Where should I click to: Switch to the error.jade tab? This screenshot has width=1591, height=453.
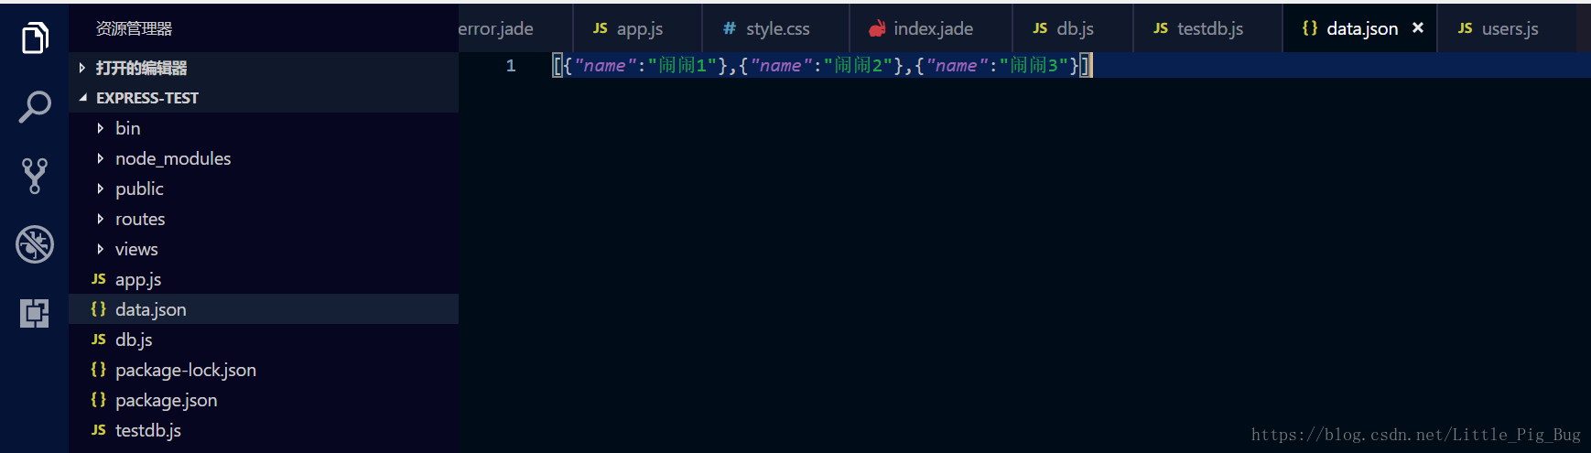[x=515, y=28]
